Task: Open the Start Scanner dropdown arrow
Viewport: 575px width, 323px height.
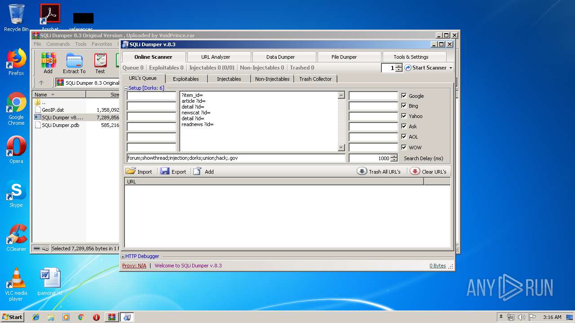Action: pos(451,68)
